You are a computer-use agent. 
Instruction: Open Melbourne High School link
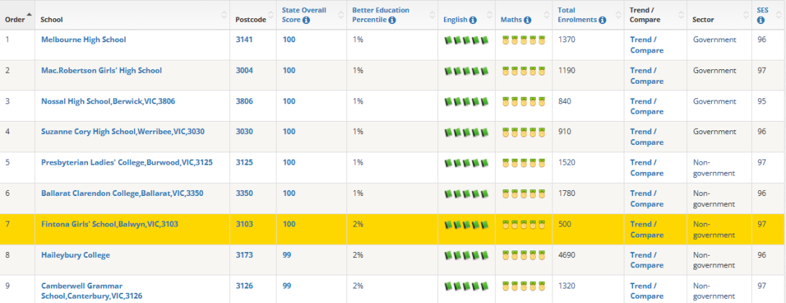pyautogui.click(x=84, y=39)
